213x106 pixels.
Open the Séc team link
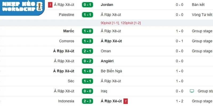(x=71, y=81)
